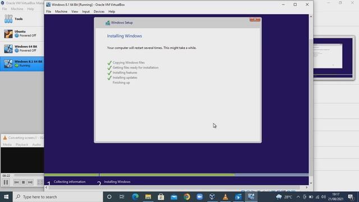Screen dimensions: 359x202
Task: Click the VLC cone icon in title bar
Action: pyautogui.click(x=5, y=137)
